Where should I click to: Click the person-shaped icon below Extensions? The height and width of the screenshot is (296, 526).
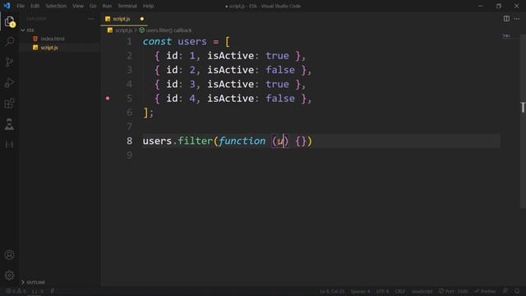click(x=9, y=124)
